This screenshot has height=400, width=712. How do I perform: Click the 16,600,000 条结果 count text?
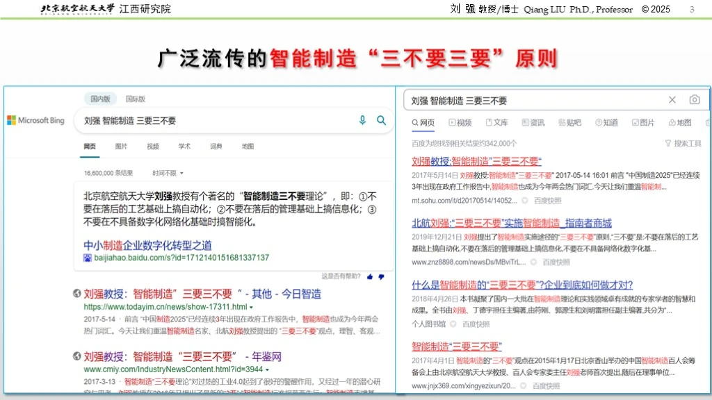coord(108,173)
